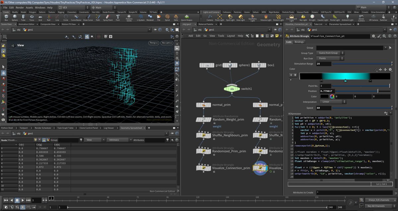Viewport: 398px width, 211px height.
Task: Click the parameter gear settings icon
Action: coord(373,36)
